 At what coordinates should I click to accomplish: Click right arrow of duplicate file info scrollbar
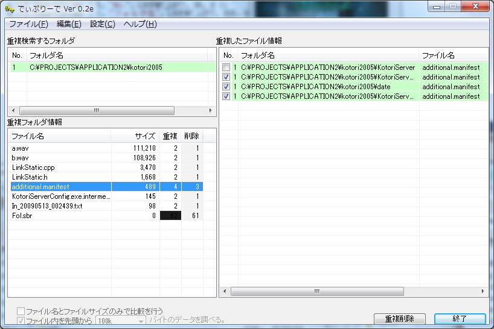(x=483, y=291)
